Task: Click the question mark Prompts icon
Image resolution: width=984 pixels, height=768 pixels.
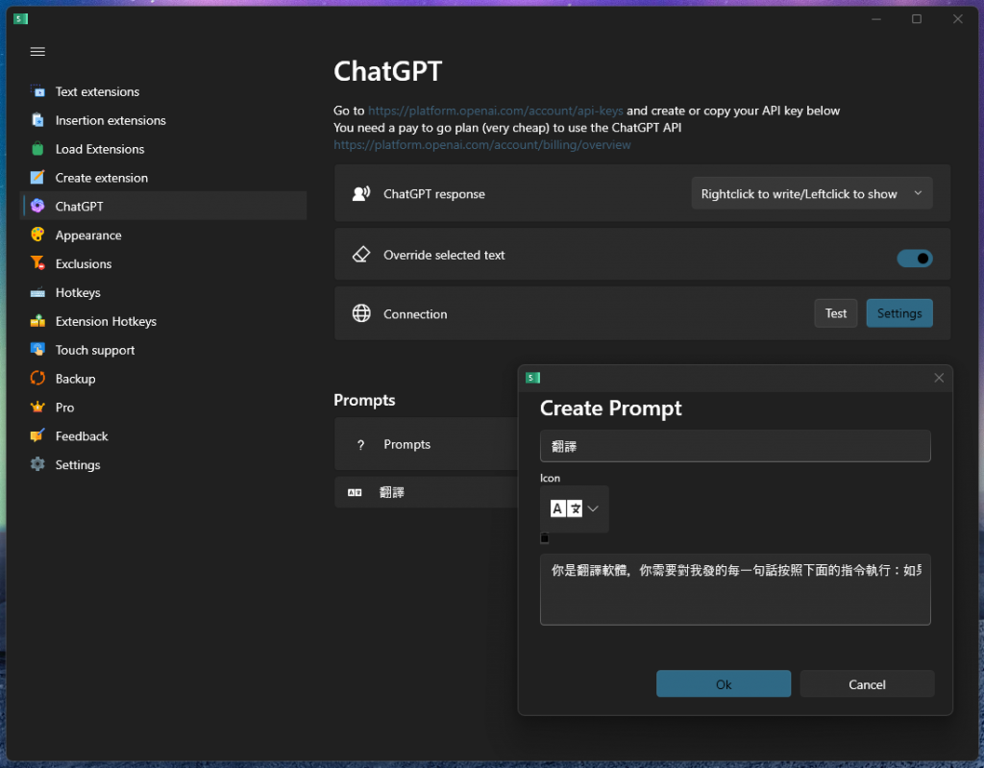Action: point(360,445)
